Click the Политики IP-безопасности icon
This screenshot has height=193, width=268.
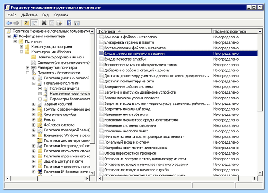coord(40,172)
